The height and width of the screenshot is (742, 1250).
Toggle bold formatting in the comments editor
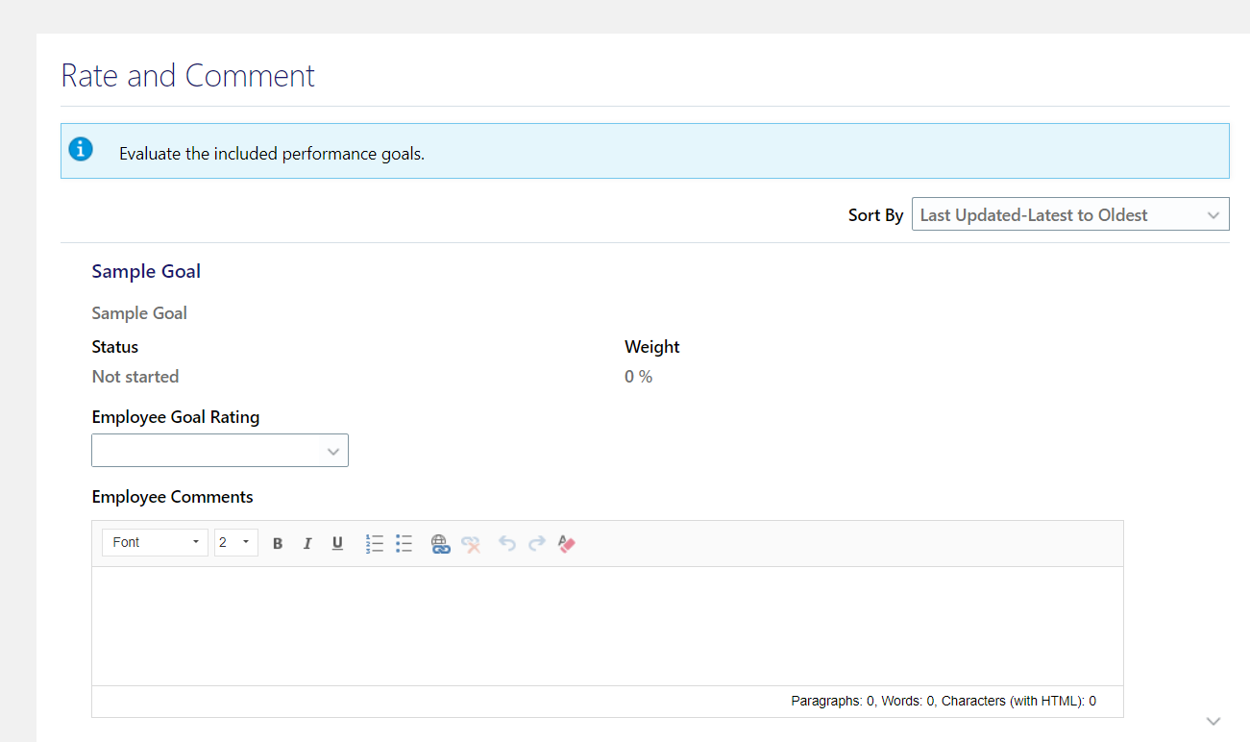point(277,543)
